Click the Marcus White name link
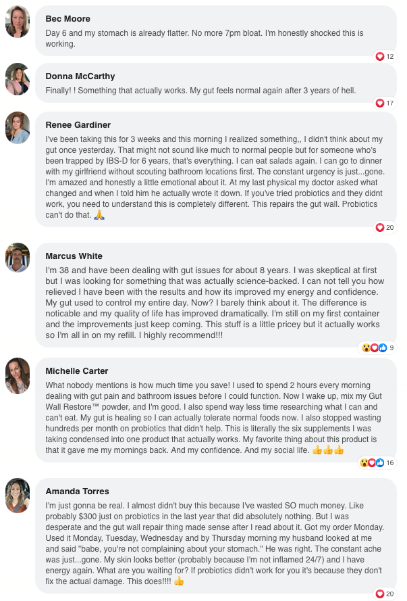This screenshot has height=601, width=407. (x=74, y=256)
